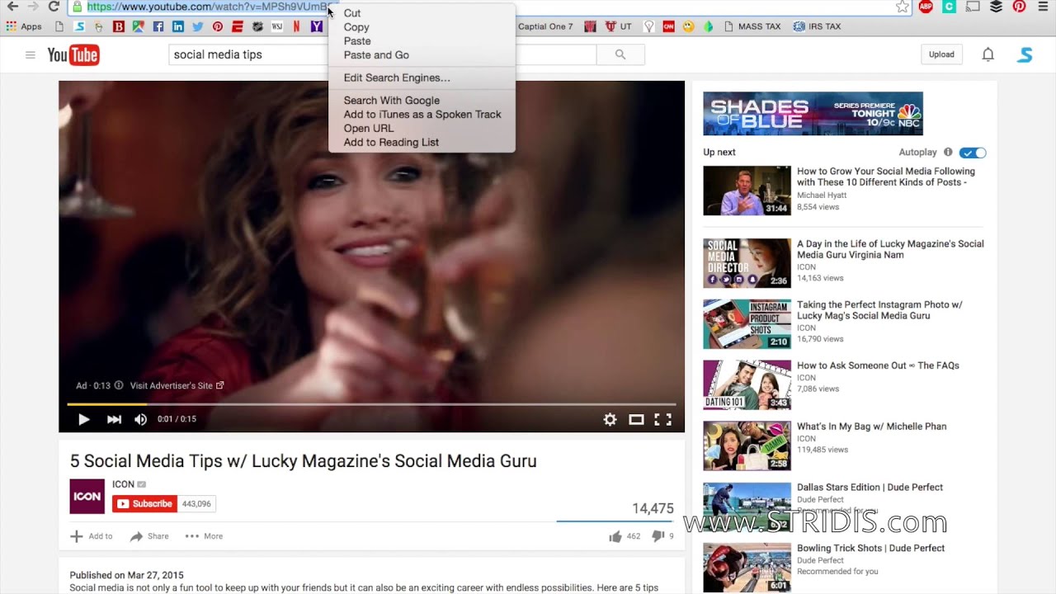This screenshot has width=1056, height=594.
Task: Open Michael Hyatt video thumbnail
Action: click(747, 191)
